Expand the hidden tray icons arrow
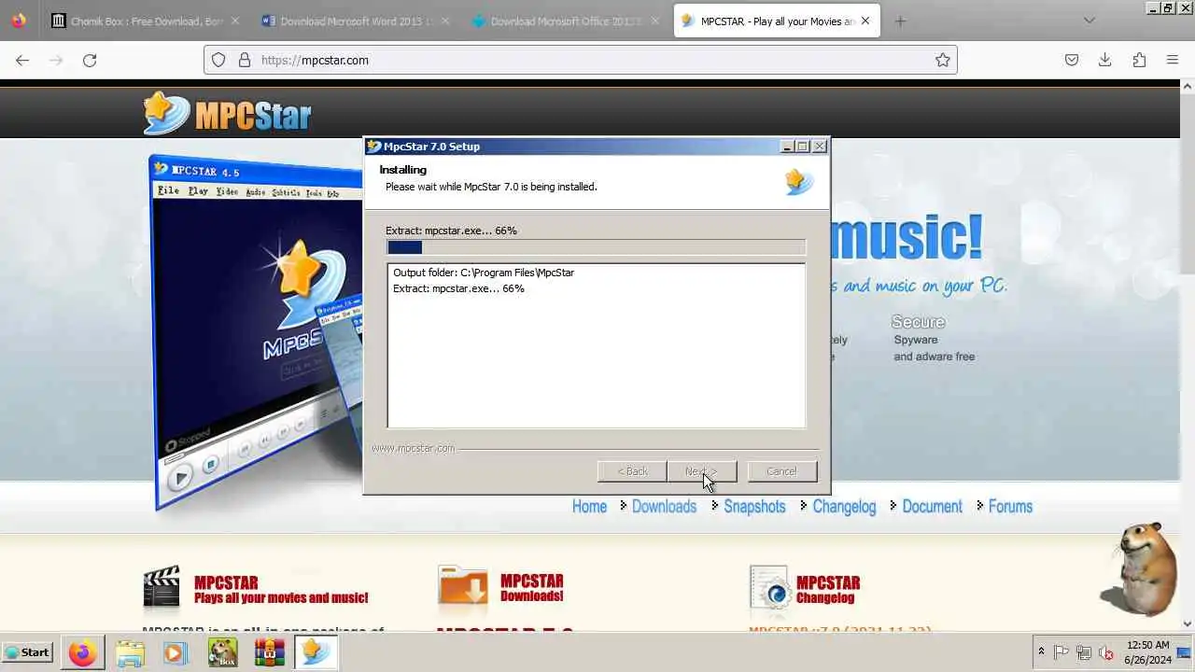 point(1041,652)
